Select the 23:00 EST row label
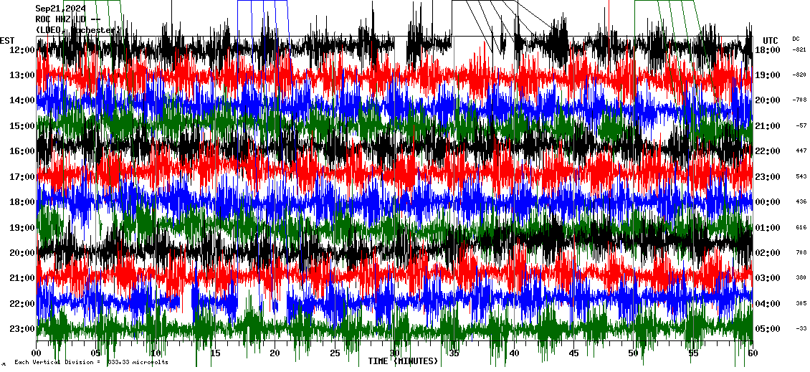The width and height of the screenshot is (810, 372). point(22,329)
